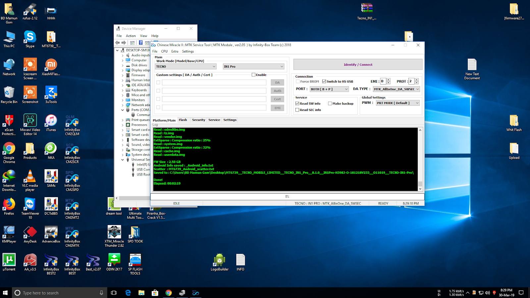This screenshot has width=530, height=298.
Task: Open TECNO brand dropdown
Action: pyautogui.click(x=186, y=66)
